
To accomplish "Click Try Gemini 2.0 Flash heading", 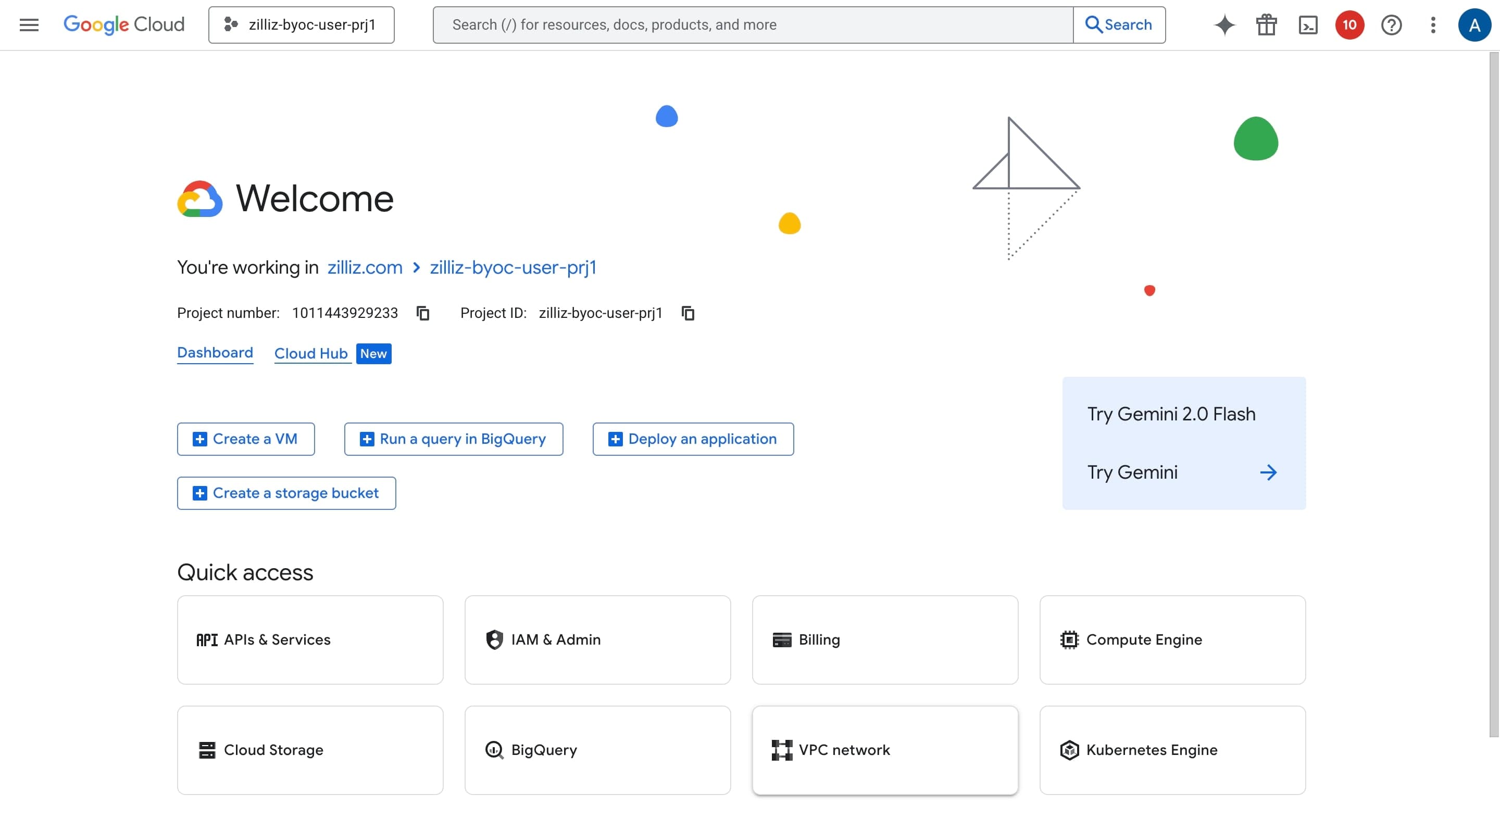I will [x=1171, y=414].
